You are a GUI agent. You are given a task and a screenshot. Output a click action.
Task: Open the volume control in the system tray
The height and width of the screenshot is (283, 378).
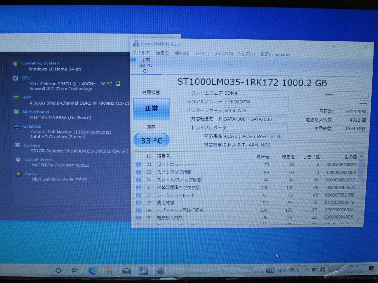click(330, 270)
